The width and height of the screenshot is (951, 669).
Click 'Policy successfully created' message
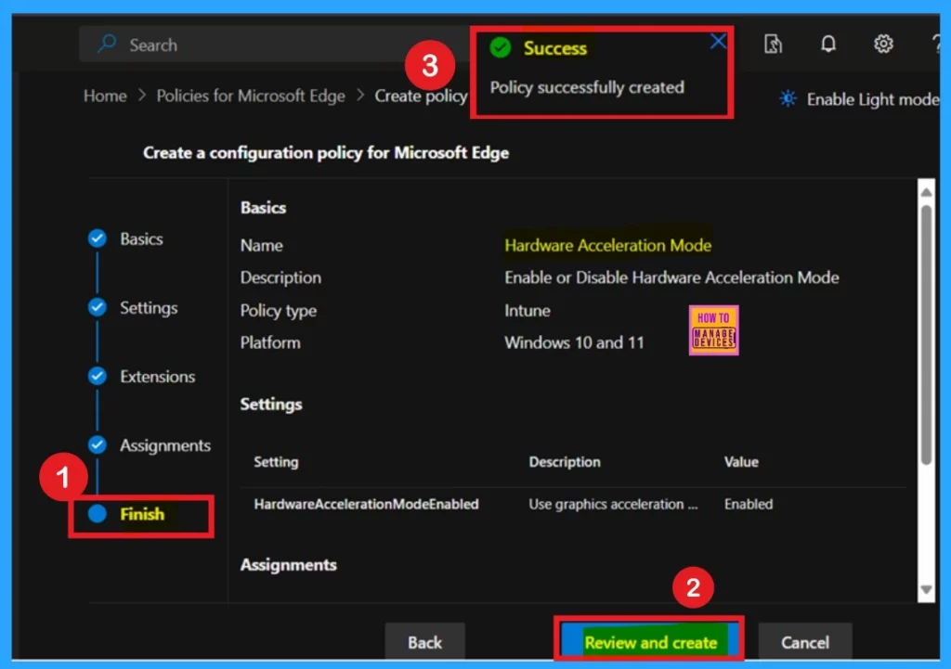[587, 87]
